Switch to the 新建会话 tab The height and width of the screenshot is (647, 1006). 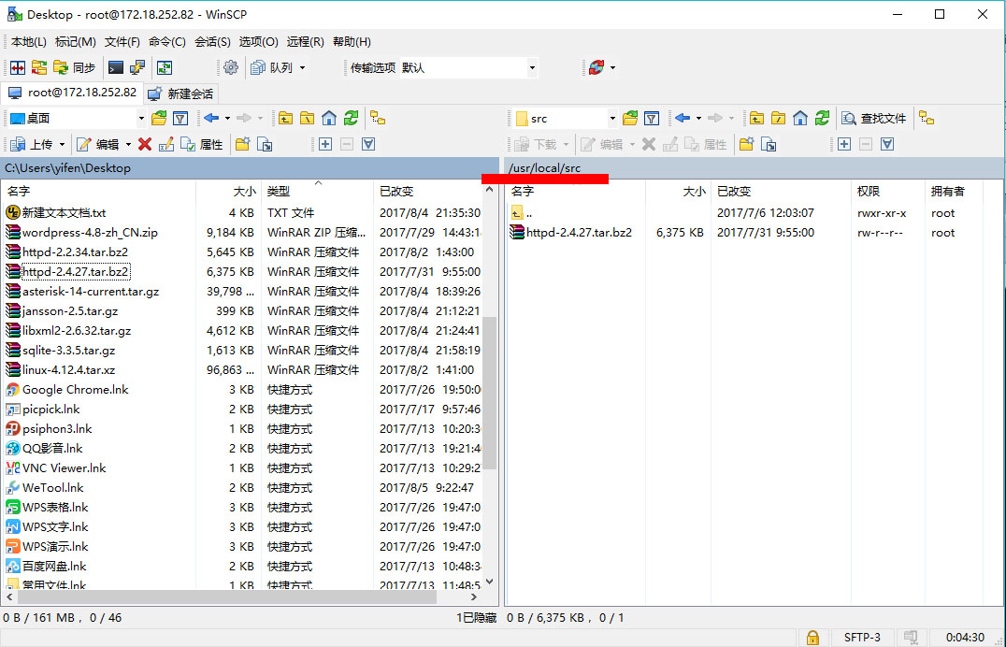pos(181,93)
